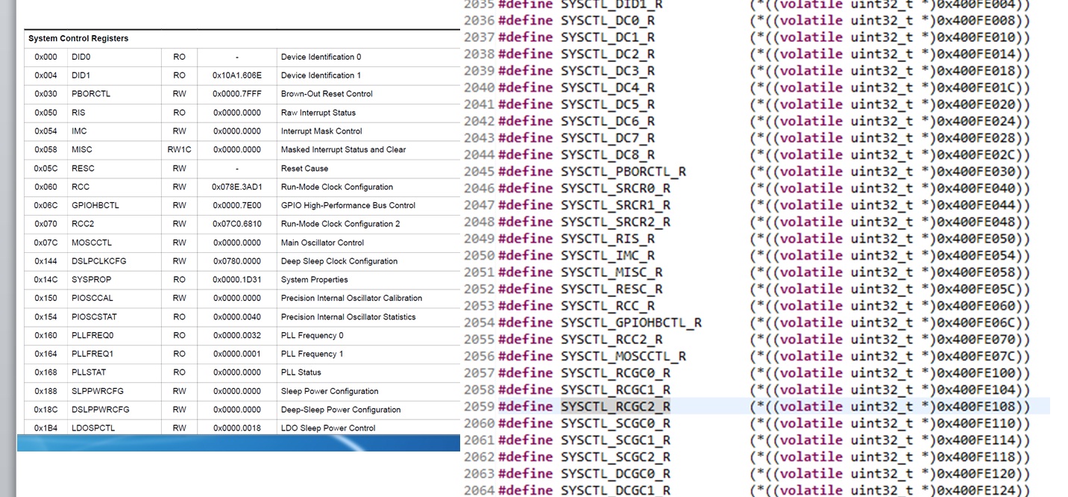Select the SYSCTL_MISC_R macro name

tap(612, 272)
